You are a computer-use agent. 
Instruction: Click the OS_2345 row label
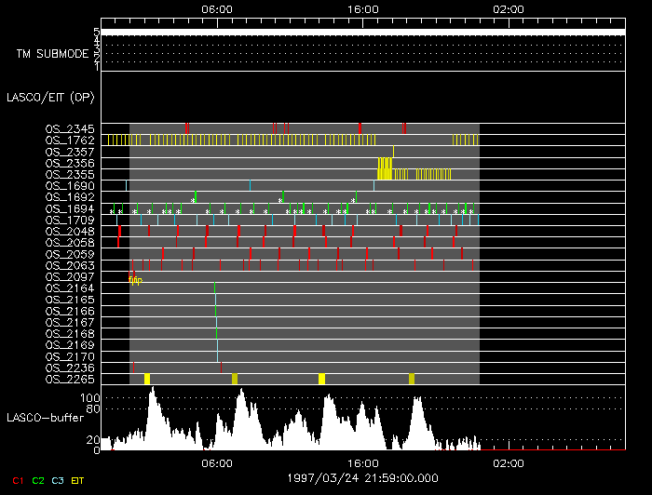(70, 128)
